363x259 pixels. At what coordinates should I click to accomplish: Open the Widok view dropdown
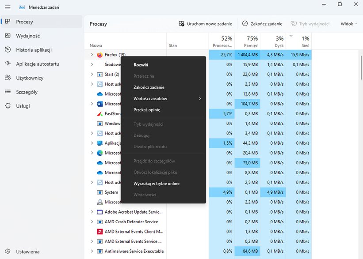[349, 24]
